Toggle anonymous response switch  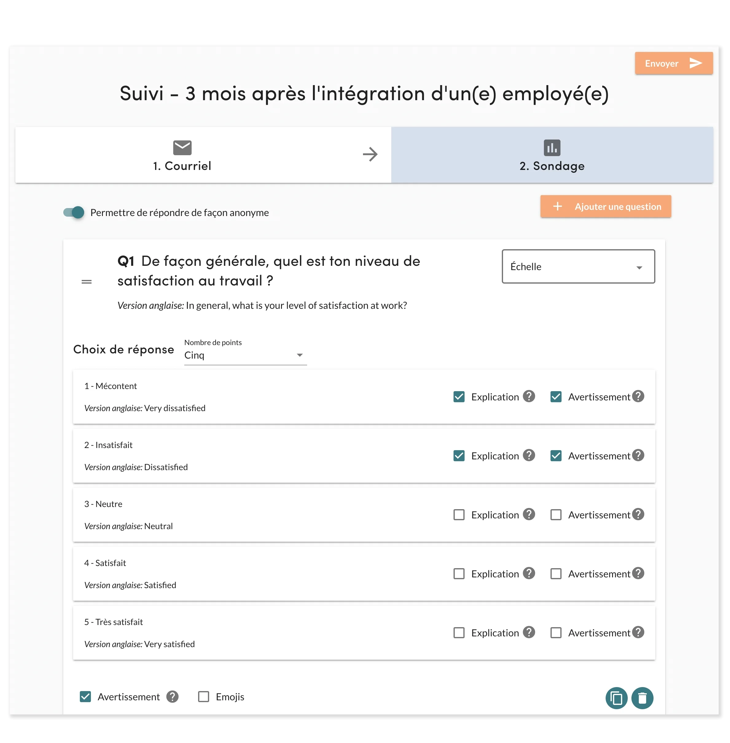coord(74,213)
